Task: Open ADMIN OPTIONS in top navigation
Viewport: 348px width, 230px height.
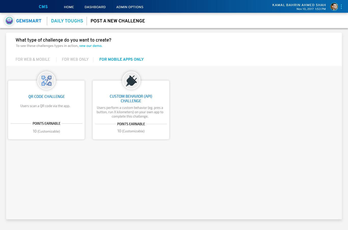Action: point(130,7)
